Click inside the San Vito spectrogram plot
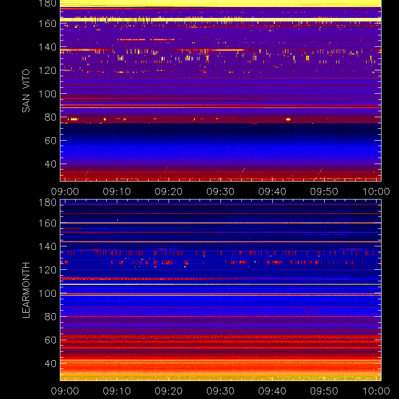 (220, 91)
